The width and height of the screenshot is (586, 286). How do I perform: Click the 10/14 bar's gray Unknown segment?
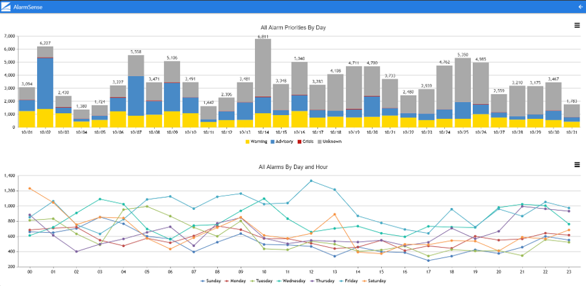263,68
